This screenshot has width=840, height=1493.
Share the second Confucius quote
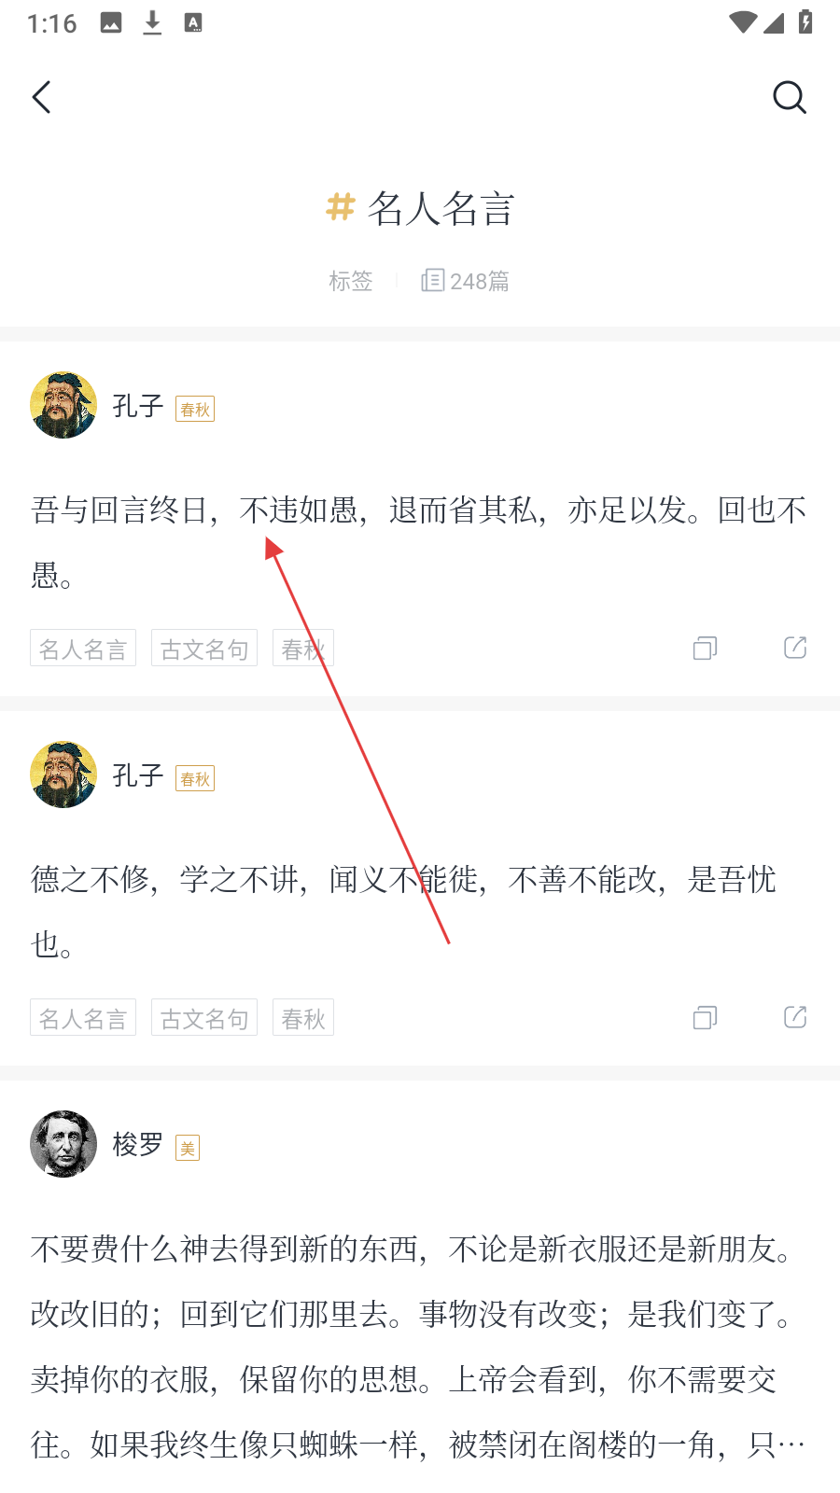(x=795, y=1018)
